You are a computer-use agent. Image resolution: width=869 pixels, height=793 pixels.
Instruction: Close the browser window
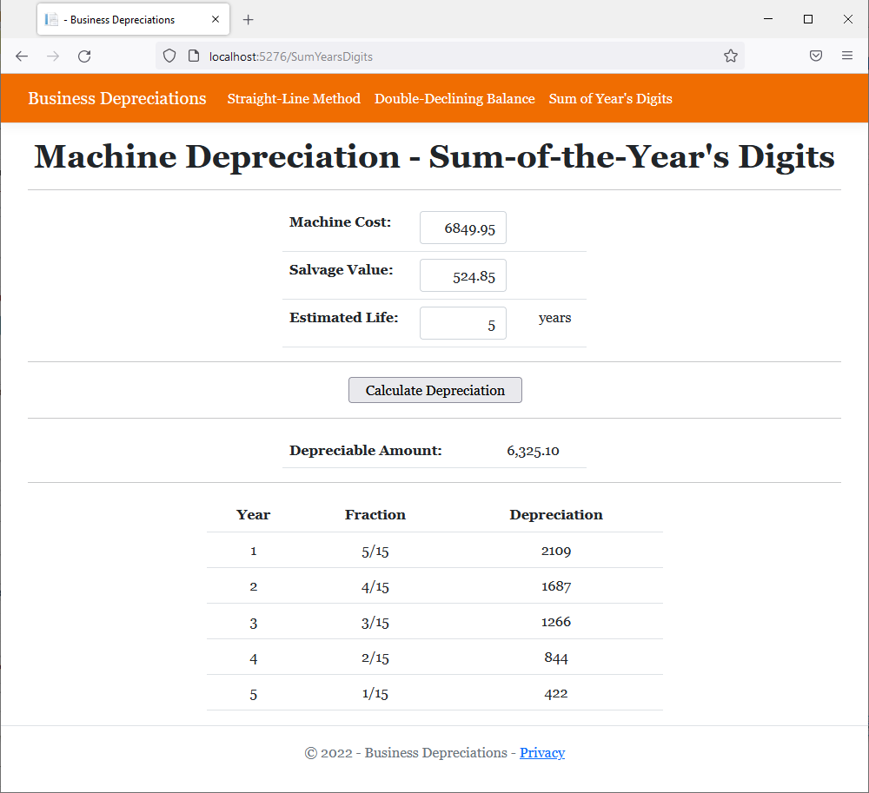848,19
